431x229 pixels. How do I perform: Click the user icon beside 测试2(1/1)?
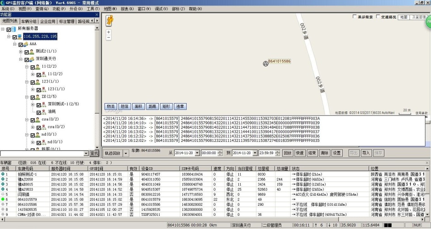tap(32, 52)
